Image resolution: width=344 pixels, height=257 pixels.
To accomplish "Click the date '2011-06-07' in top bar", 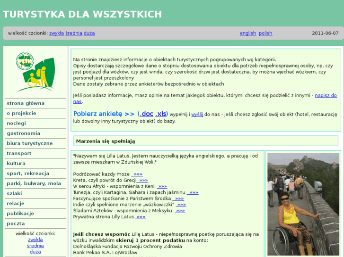I will (x=325, y=33).
